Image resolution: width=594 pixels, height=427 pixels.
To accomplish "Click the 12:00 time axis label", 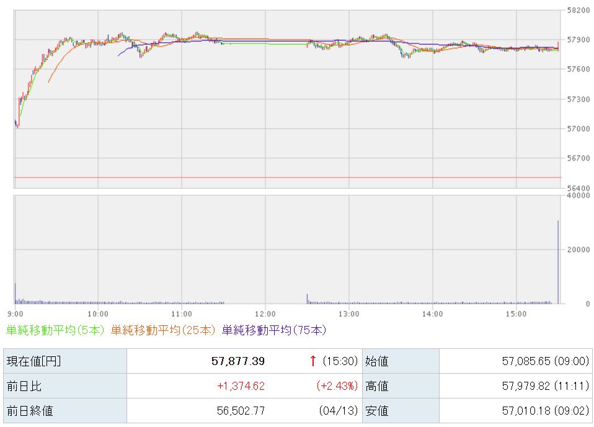I will [x=265, y=314].
